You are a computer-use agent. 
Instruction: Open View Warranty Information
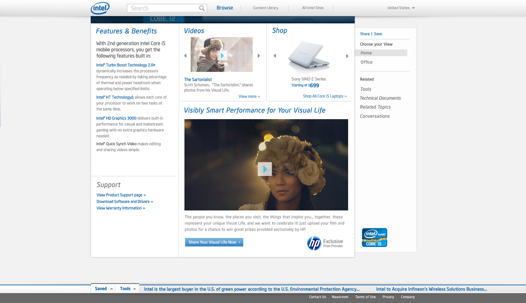[121, 208]
